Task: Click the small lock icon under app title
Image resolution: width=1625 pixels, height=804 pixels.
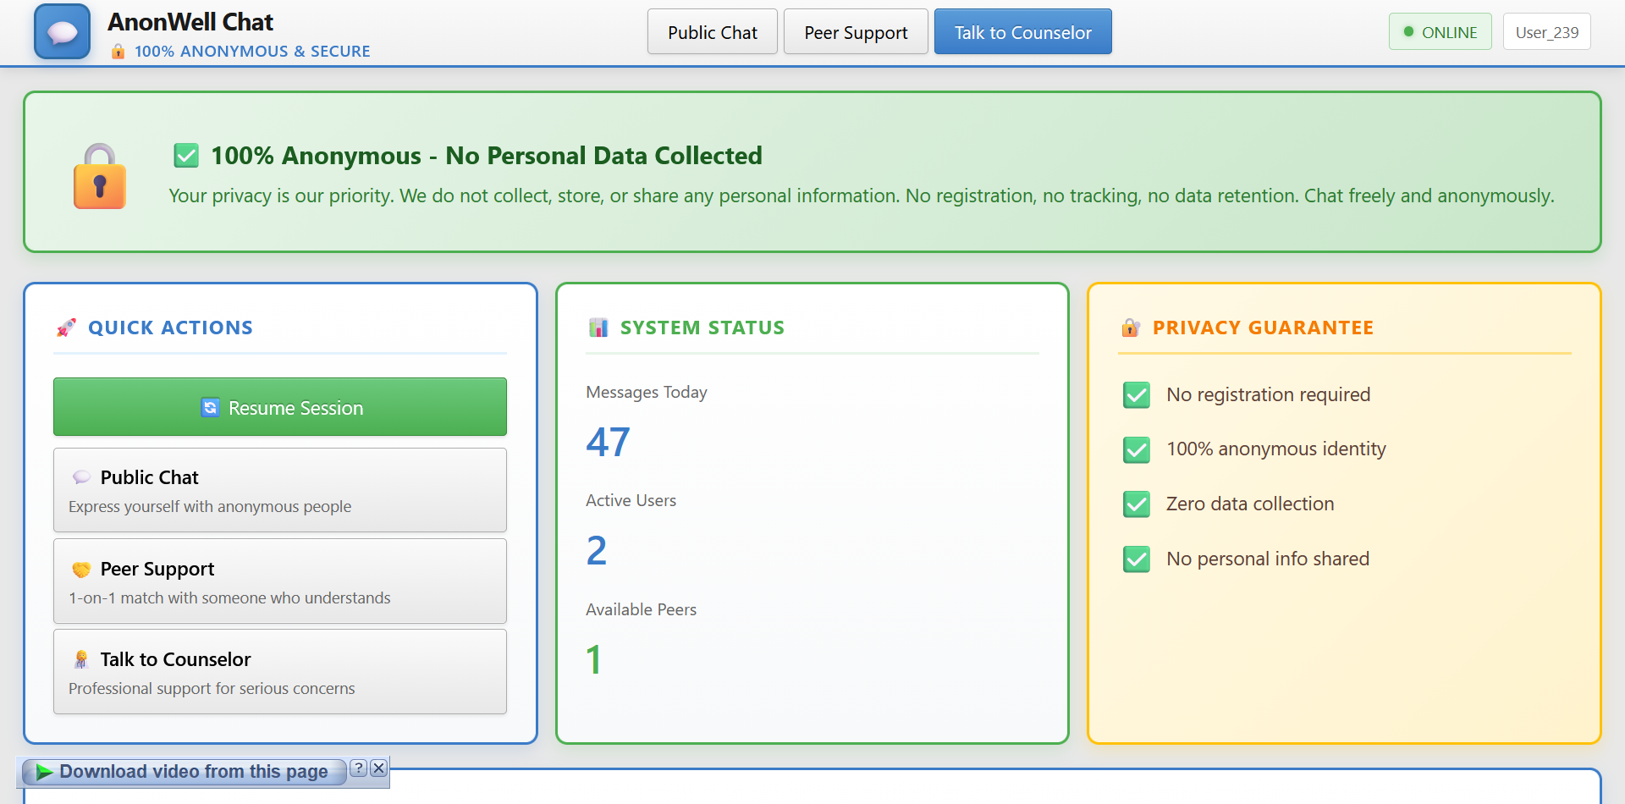Action: pyautogui.click(x=118, y=52)
